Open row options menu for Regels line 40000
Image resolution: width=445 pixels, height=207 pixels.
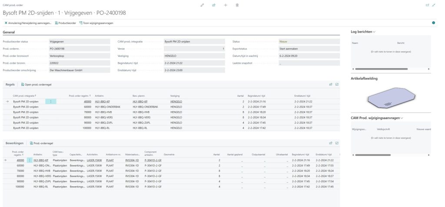[51, 101]
